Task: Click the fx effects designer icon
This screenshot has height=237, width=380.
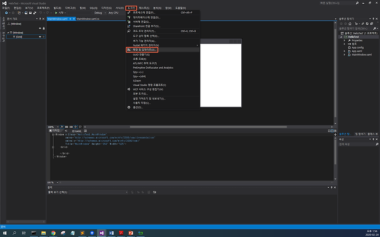Action: coord(62,127)
